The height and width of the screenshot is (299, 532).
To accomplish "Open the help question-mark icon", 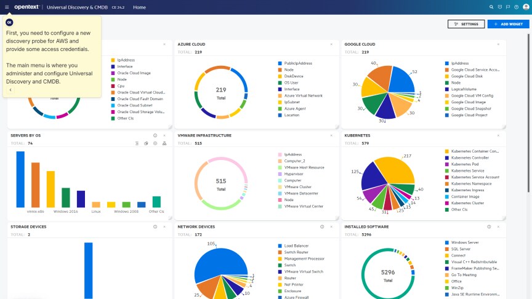I will pos(517,7).
